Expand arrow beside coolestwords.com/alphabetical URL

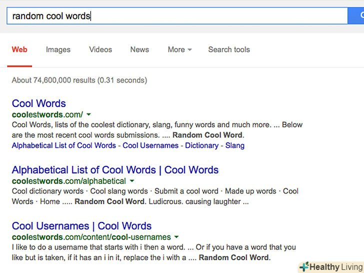tap(132, 181)
